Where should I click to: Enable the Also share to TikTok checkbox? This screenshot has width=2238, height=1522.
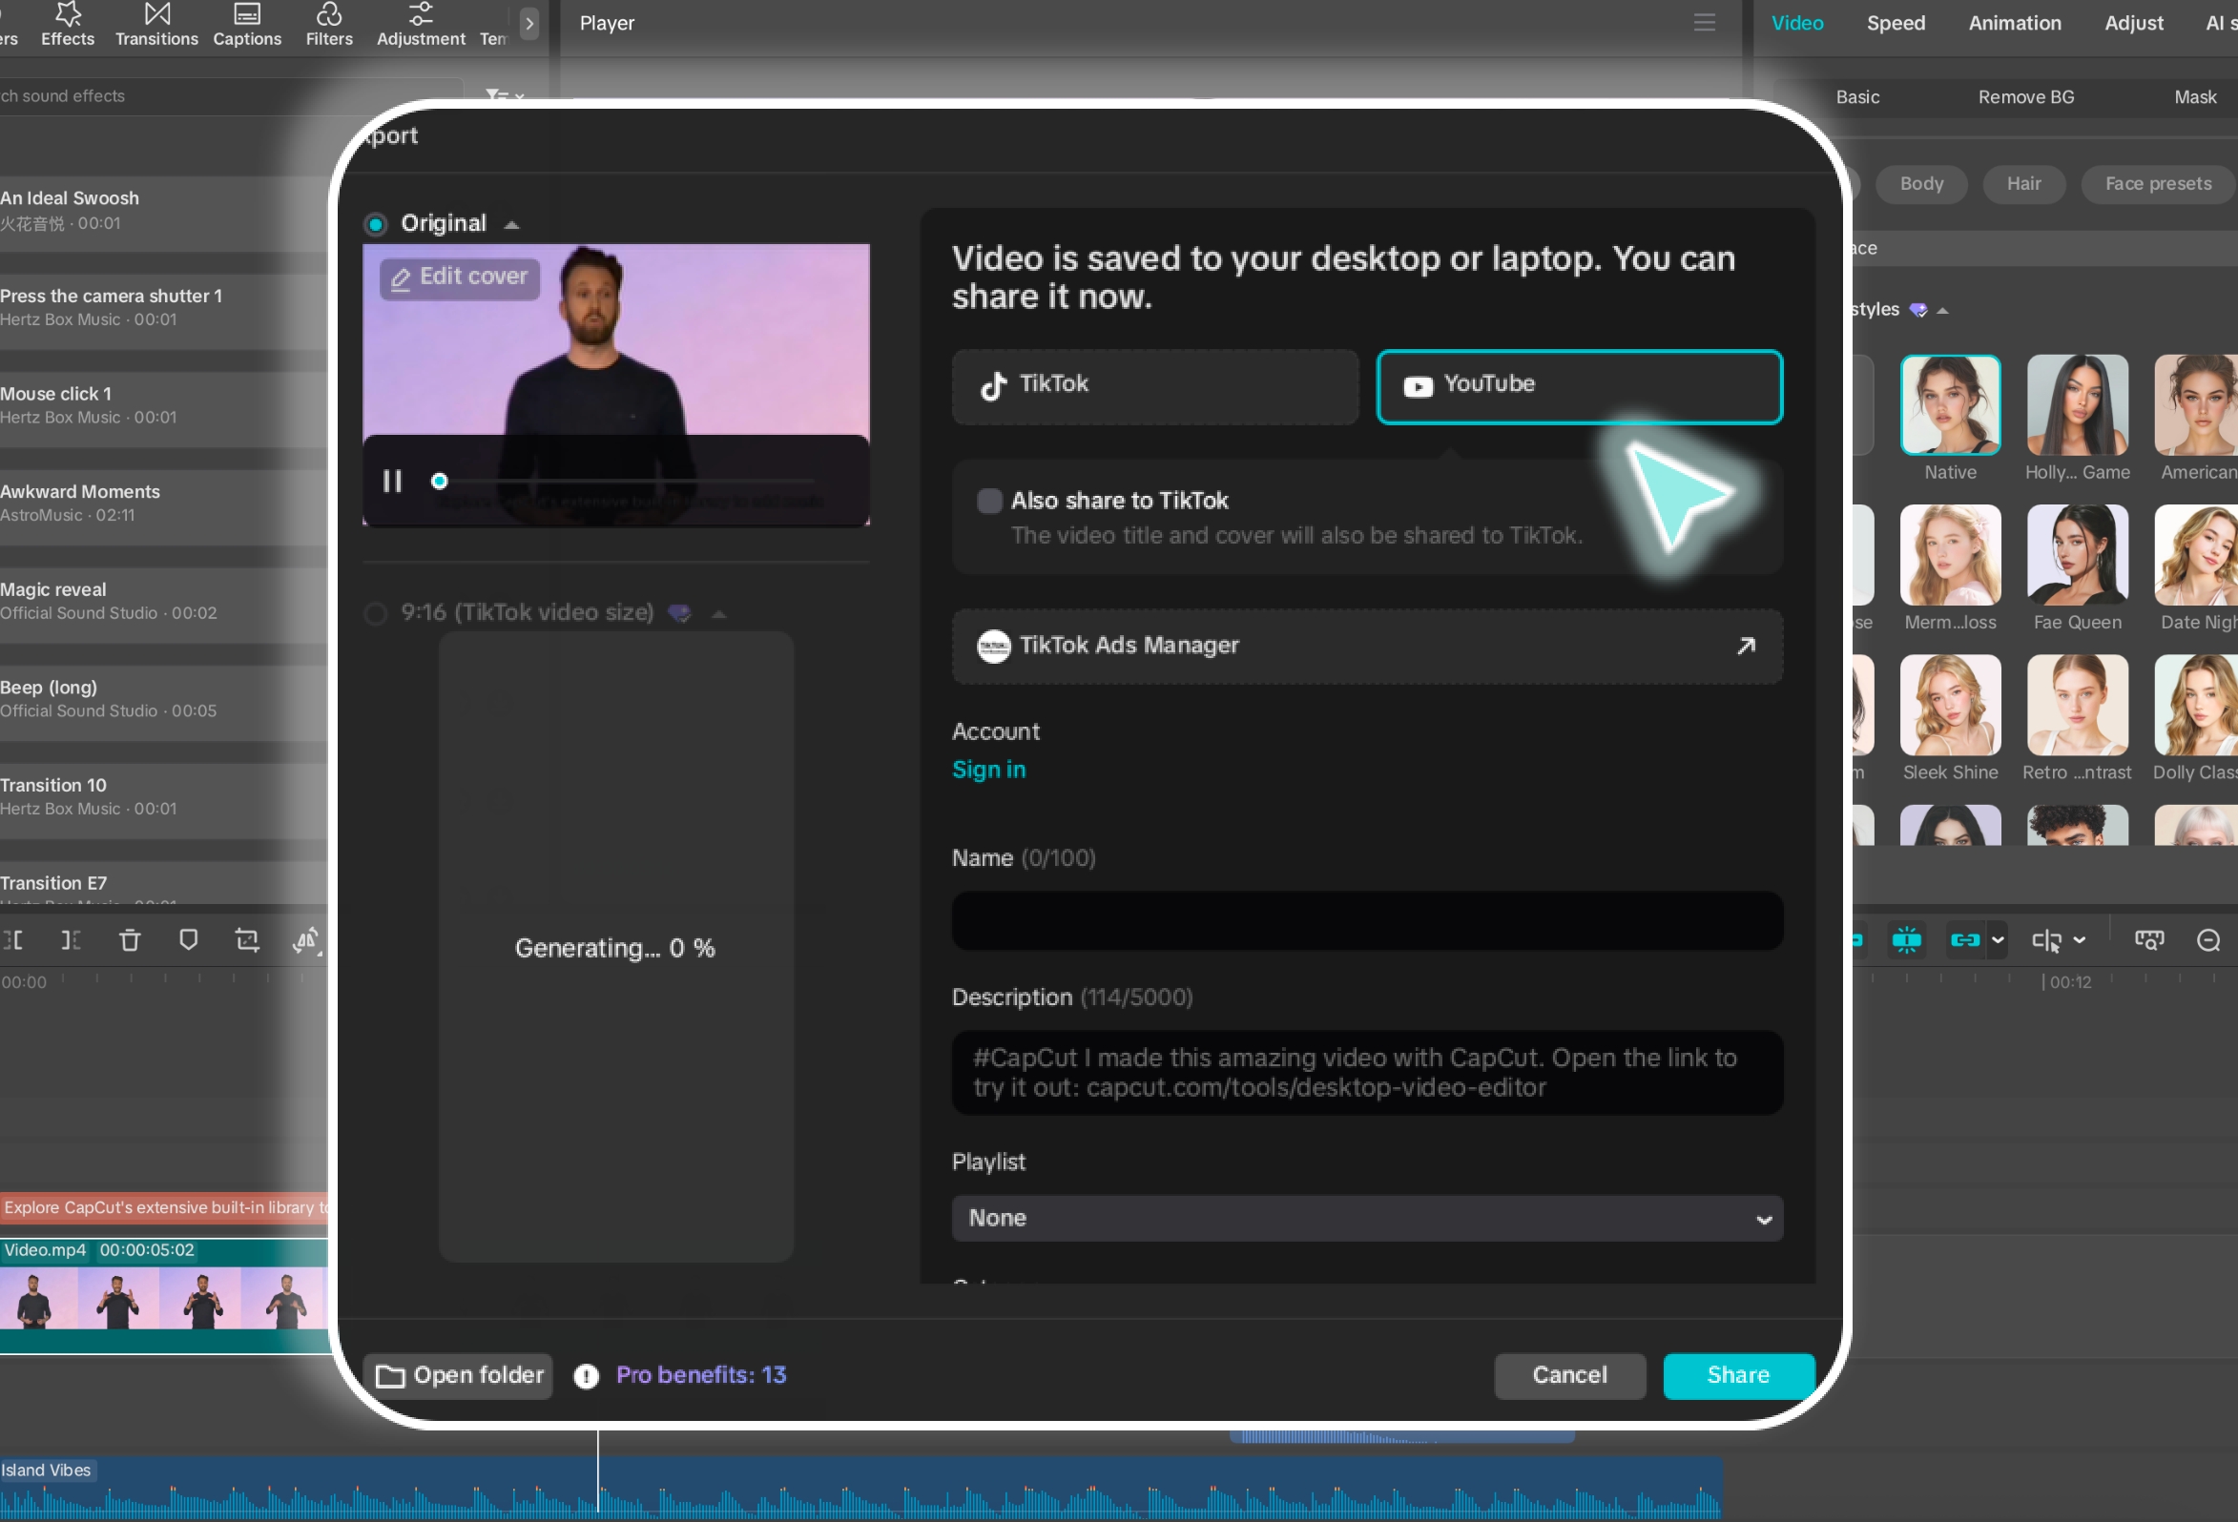(x=989, y=501)
